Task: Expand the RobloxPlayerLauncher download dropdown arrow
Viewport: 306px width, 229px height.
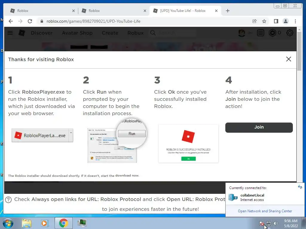Action: (x=71, y=135)
